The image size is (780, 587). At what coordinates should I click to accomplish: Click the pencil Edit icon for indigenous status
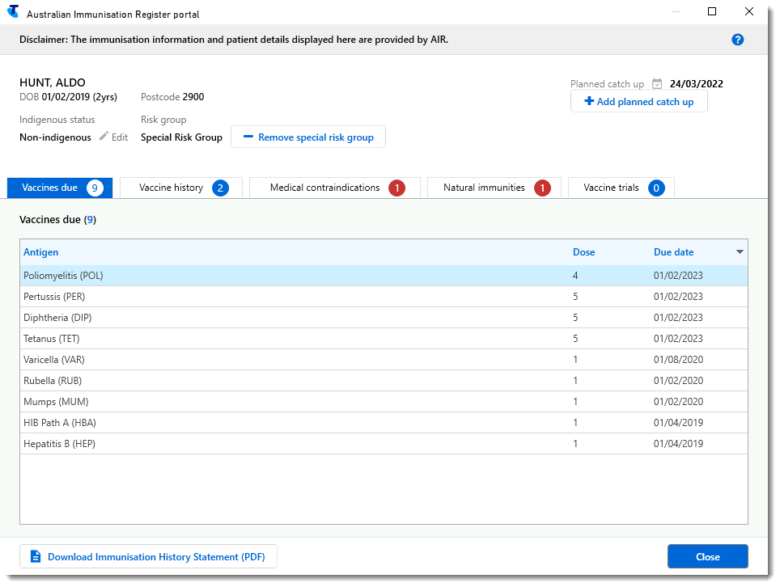tap(104, 136)
